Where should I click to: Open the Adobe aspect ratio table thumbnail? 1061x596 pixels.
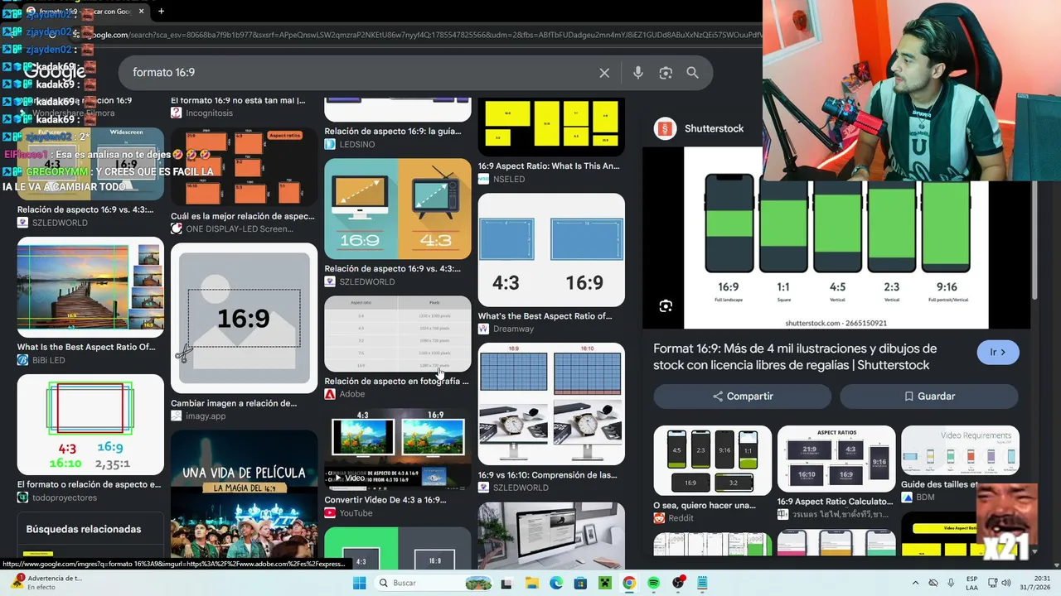coord(398,334)
